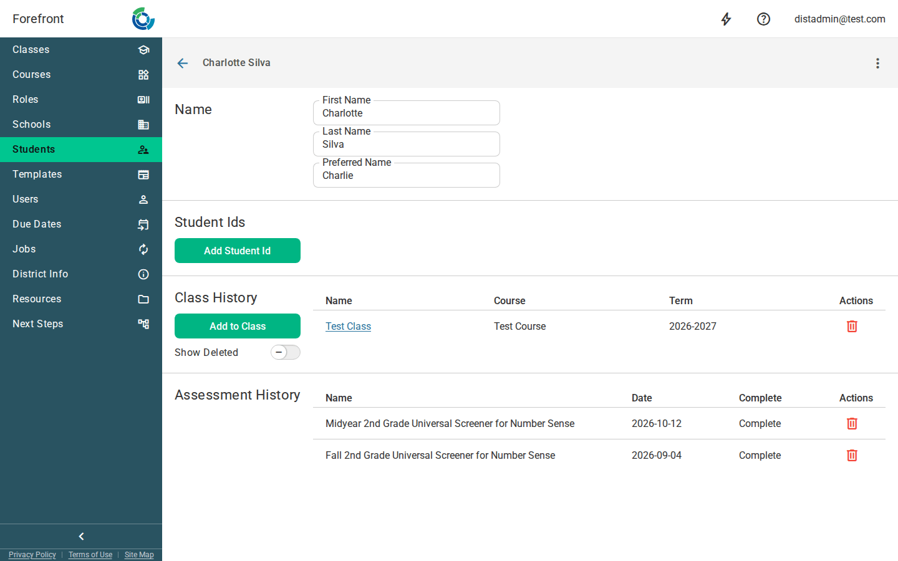The height and width of the screenshot is (561, 898).
Task: Click the First Name input field
Action: pos(407,113)
